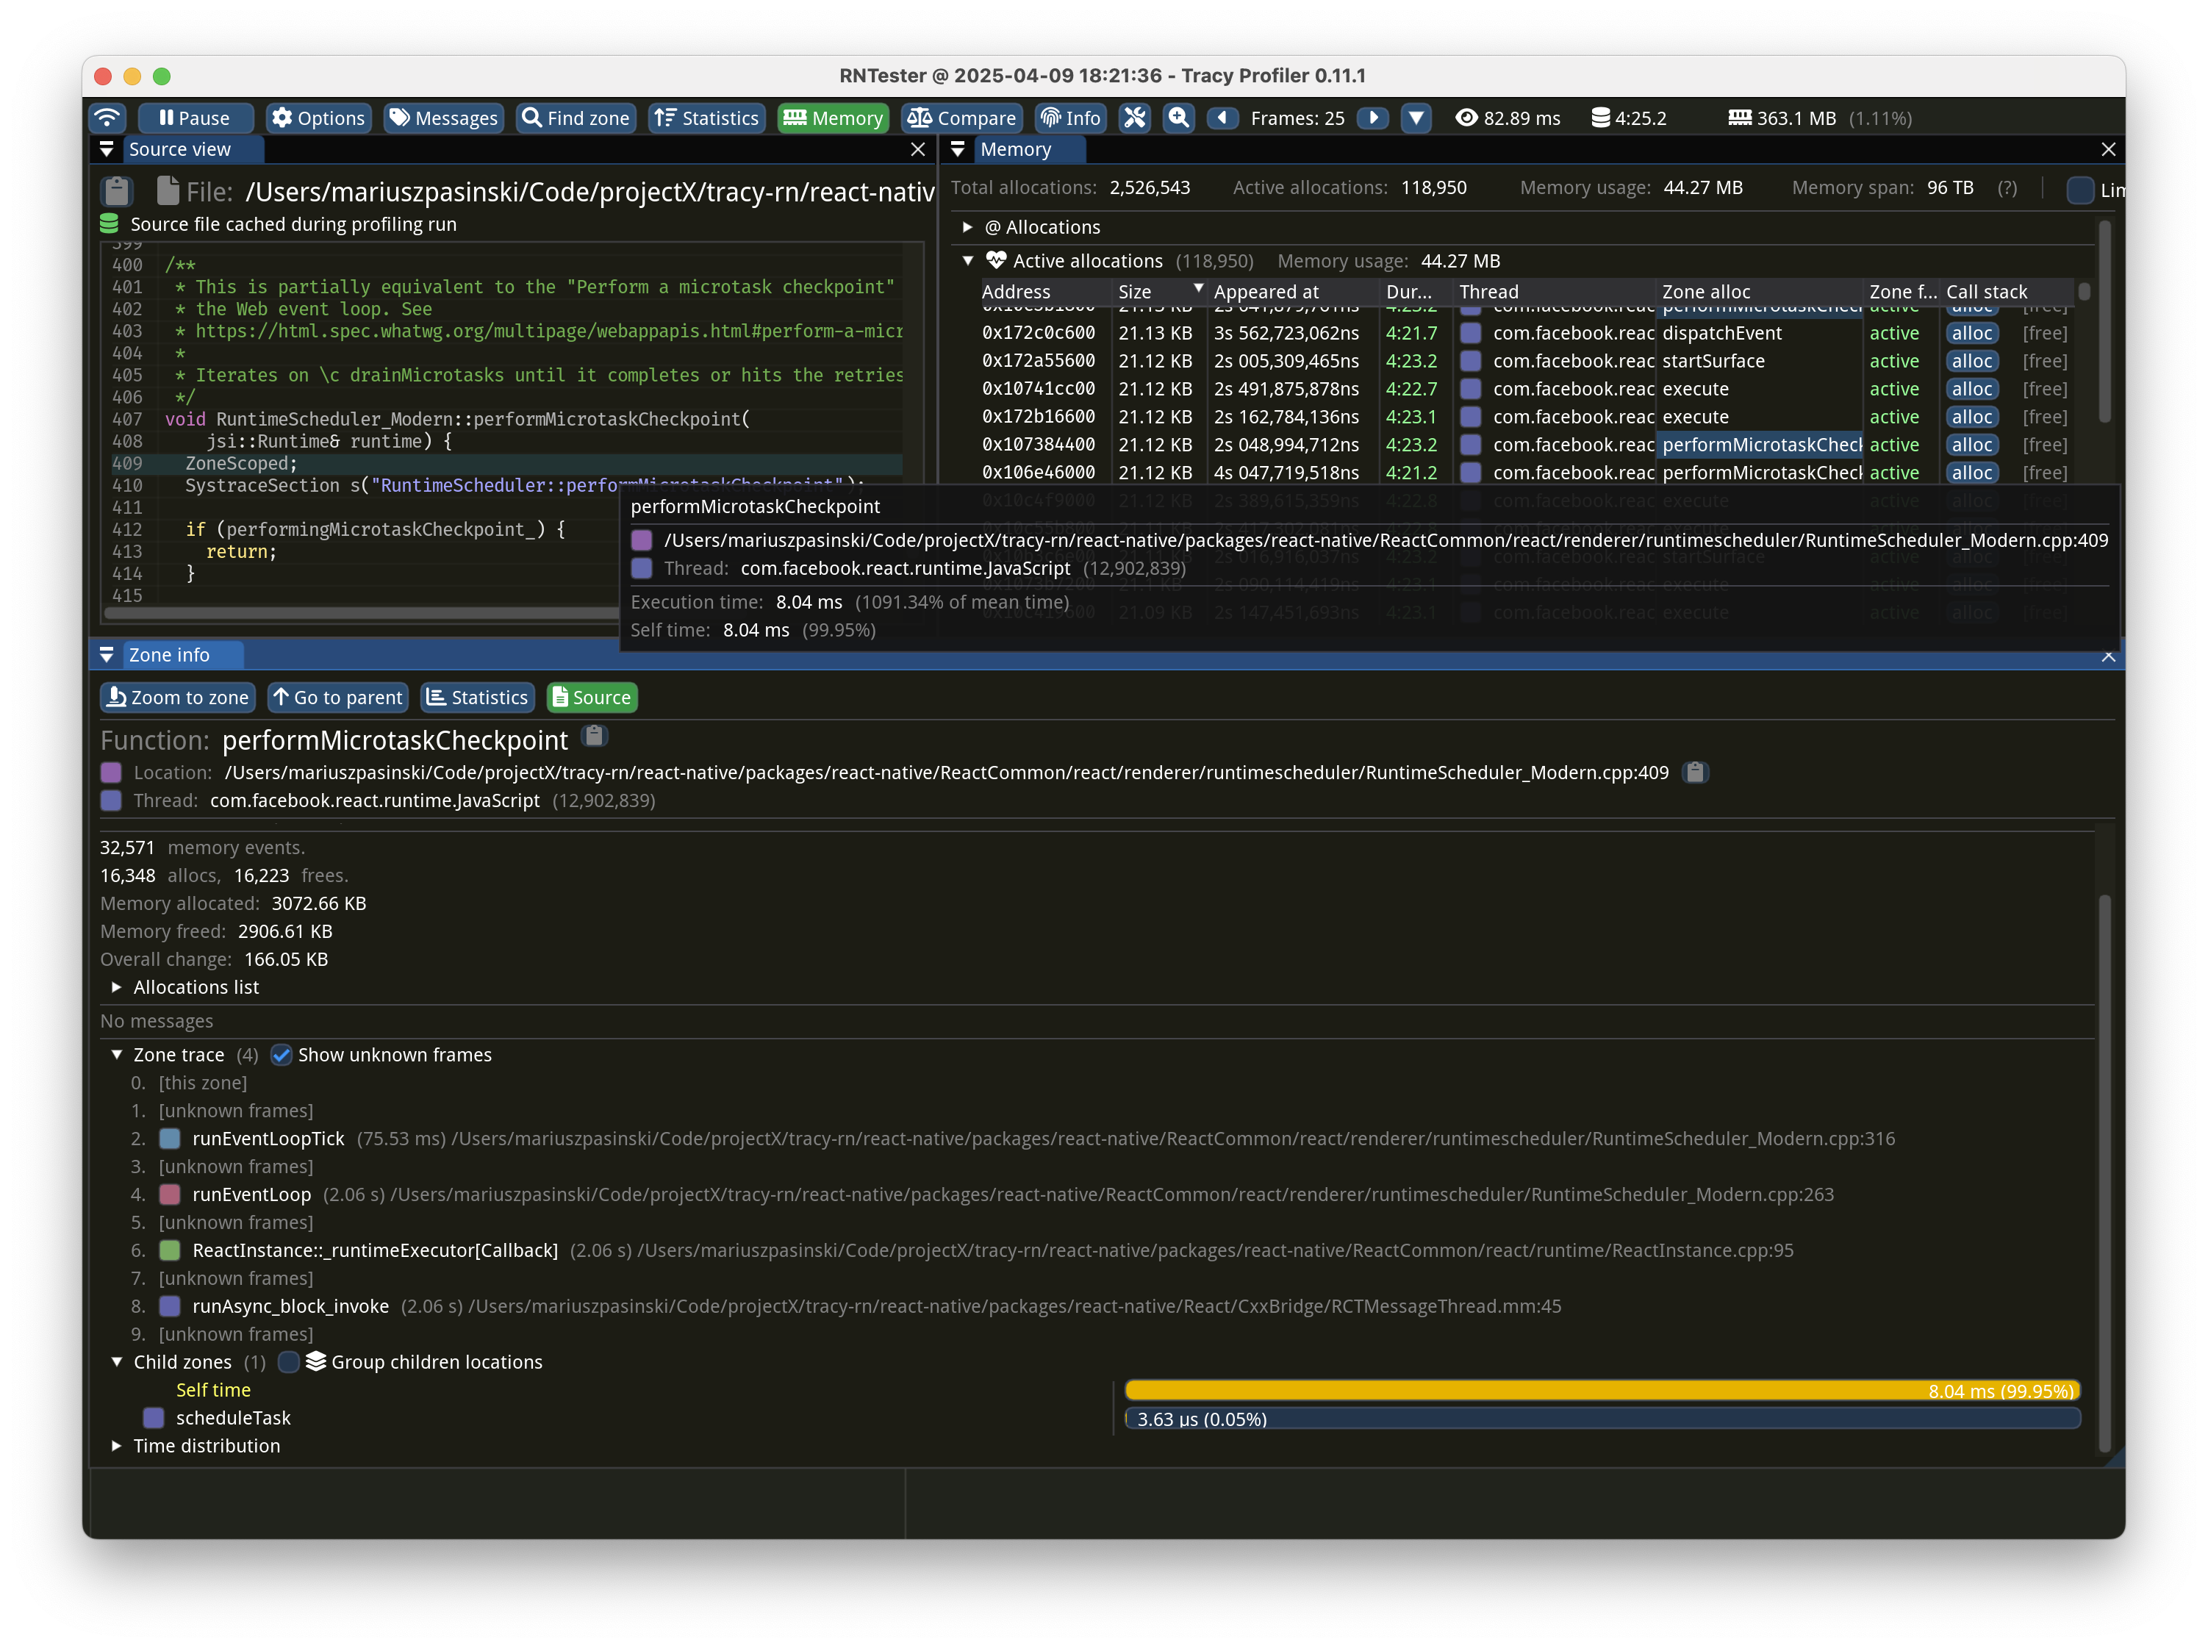Open the Info window
2208x1648 pixels.
[x=1070, y=118]
